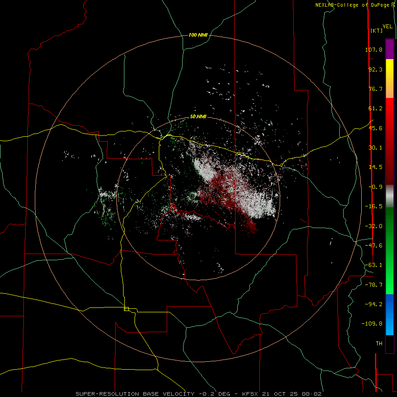Click the small yellow square highway marker
The width and height of the screenshot is (397, 397).
click(126, 309)
